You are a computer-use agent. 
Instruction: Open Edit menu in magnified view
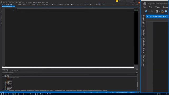tap(150, 7)
